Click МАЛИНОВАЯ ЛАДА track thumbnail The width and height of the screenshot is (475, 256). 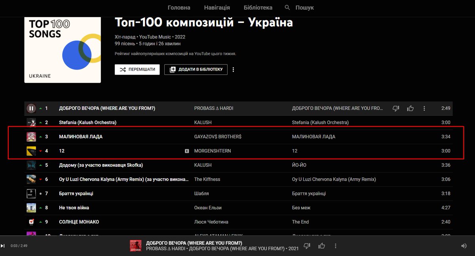point(31,137)
